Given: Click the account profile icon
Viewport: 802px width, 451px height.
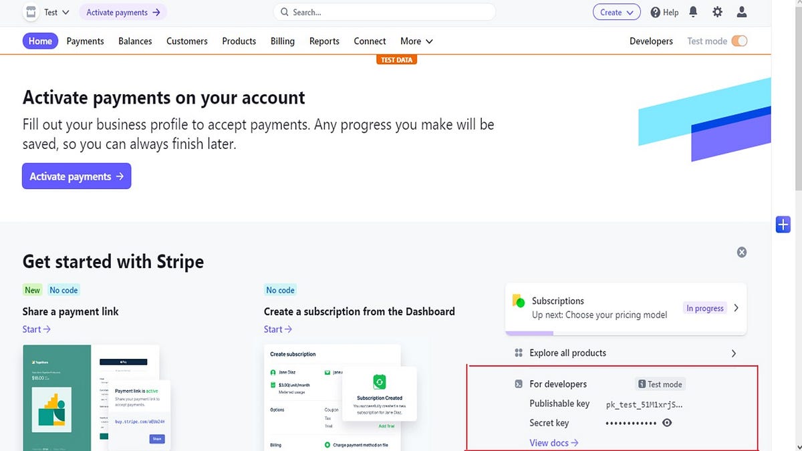Looking at the screenshot, I should 742,11.
